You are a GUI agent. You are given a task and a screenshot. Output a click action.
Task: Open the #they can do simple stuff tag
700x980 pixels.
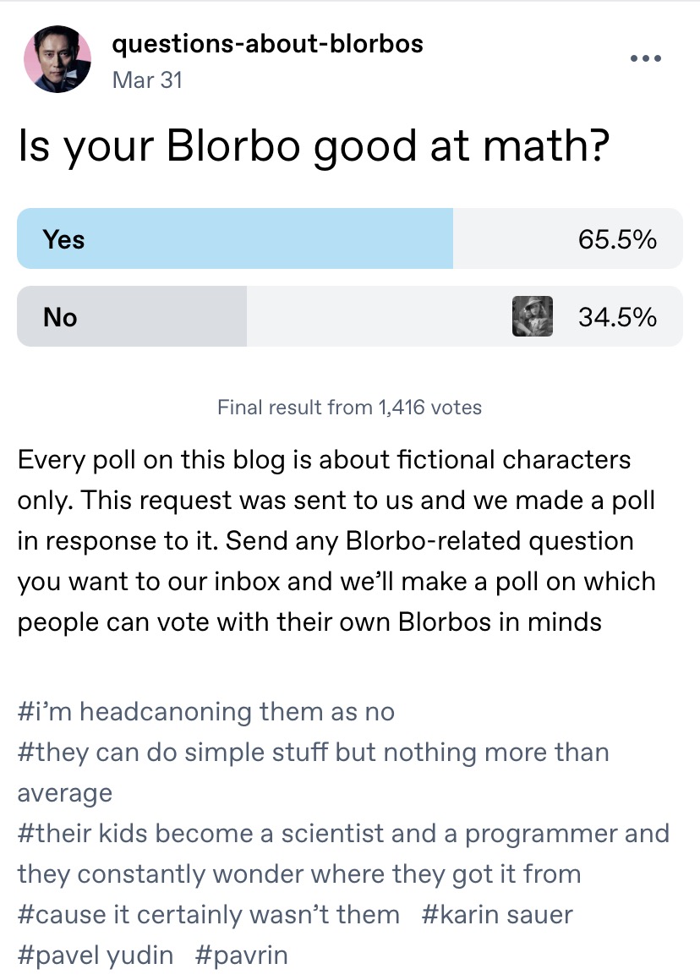pyautogui.click(x=313, y=773)
